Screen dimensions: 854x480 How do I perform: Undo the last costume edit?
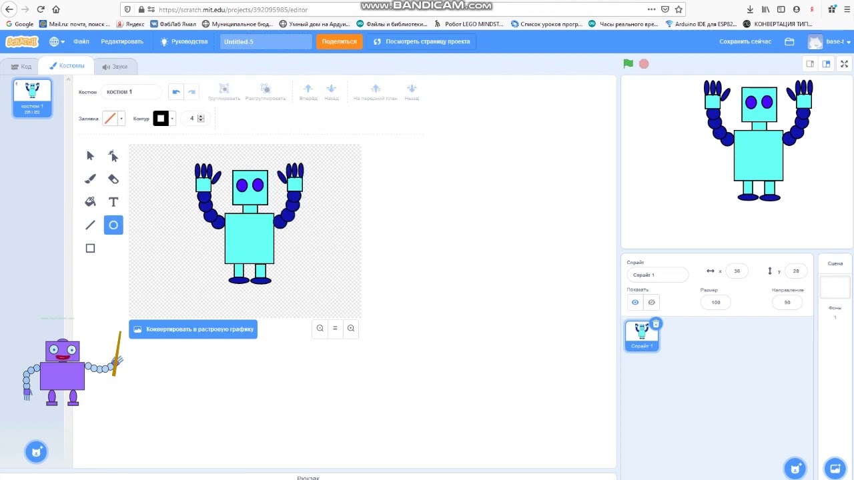pyautogui.click(x=175, y=92)
